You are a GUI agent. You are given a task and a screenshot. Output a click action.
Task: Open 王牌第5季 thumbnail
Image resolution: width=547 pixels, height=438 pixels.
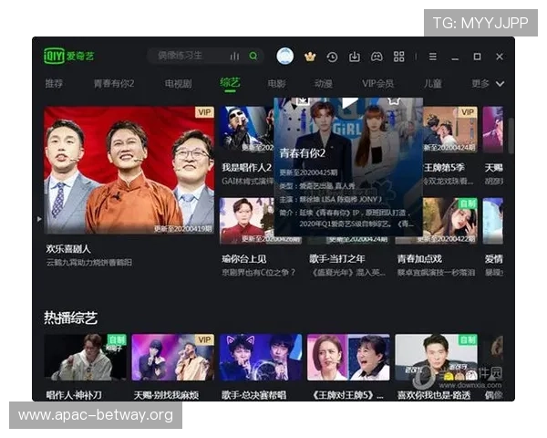[450, 130]
